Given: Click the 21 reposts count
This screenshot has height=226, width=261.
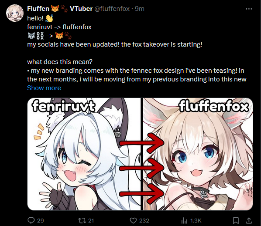Looking at the screenshot, I should coord(91,221).
